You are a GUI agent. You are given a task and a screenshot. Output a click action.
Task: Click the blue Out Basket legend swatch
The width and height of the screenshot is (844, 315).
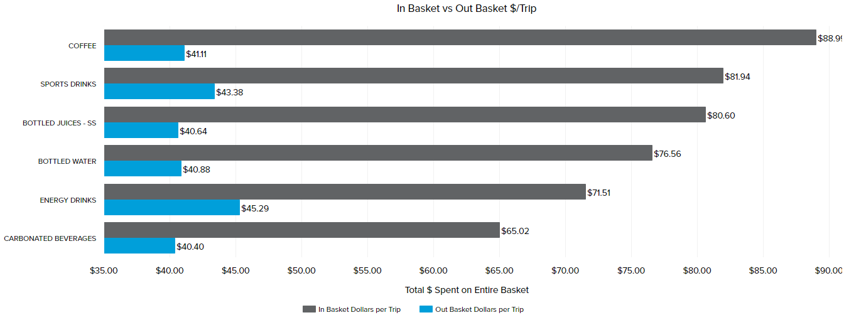[426, 309]
